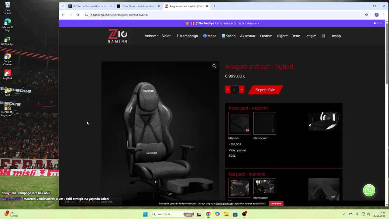The width and height of the screenshot is (389, 219).
Task: Select Visco ped 'İstiyorum' option
Action: point(239,123)
